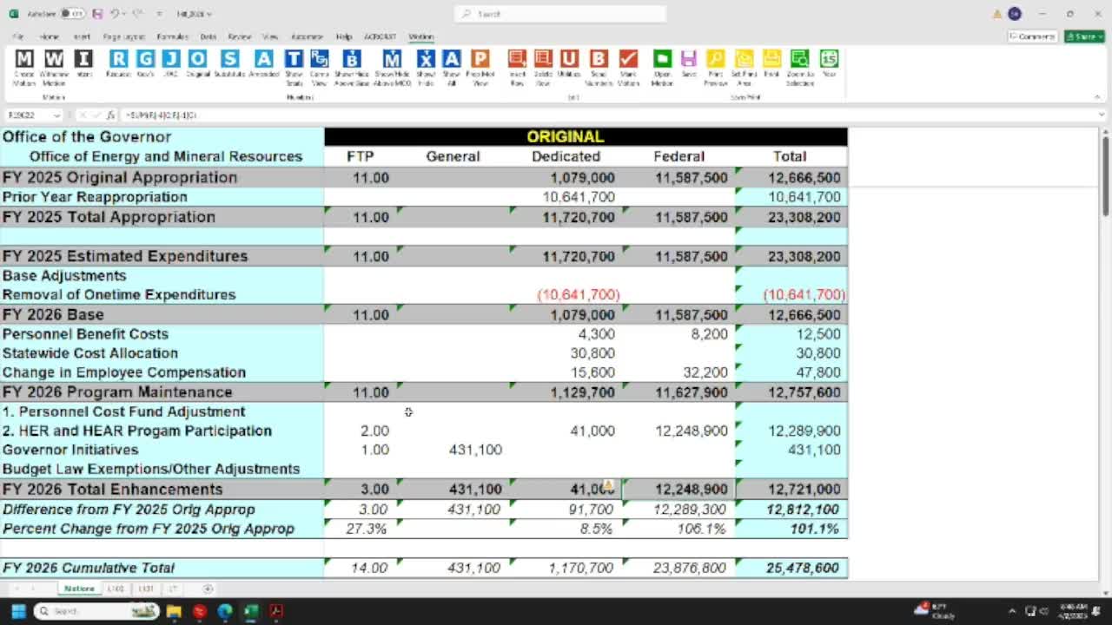Select the blue J ribbon icon
1112x625 pixels.
point(171,59)
